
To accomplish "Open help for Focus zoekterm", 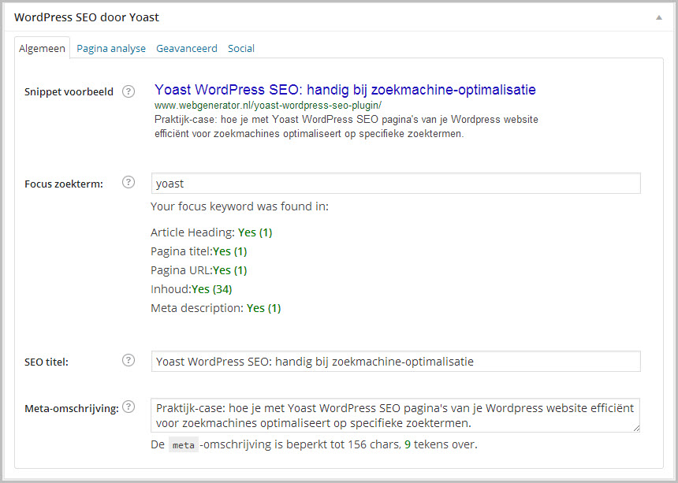I will (128, 182).
